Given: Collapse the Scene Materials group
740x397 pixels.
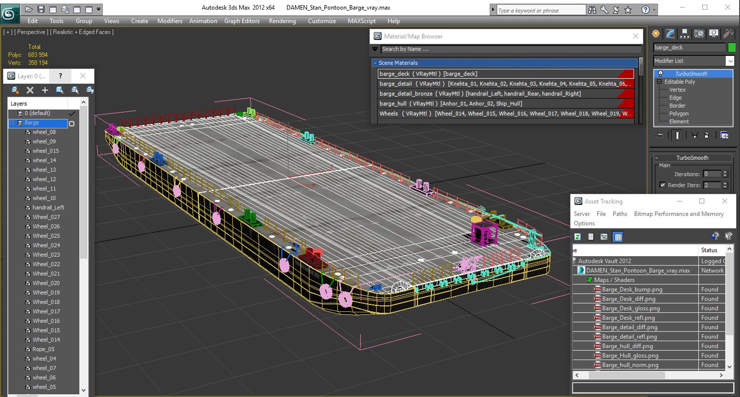Looking at the screenshot, I should pos(375,63).
